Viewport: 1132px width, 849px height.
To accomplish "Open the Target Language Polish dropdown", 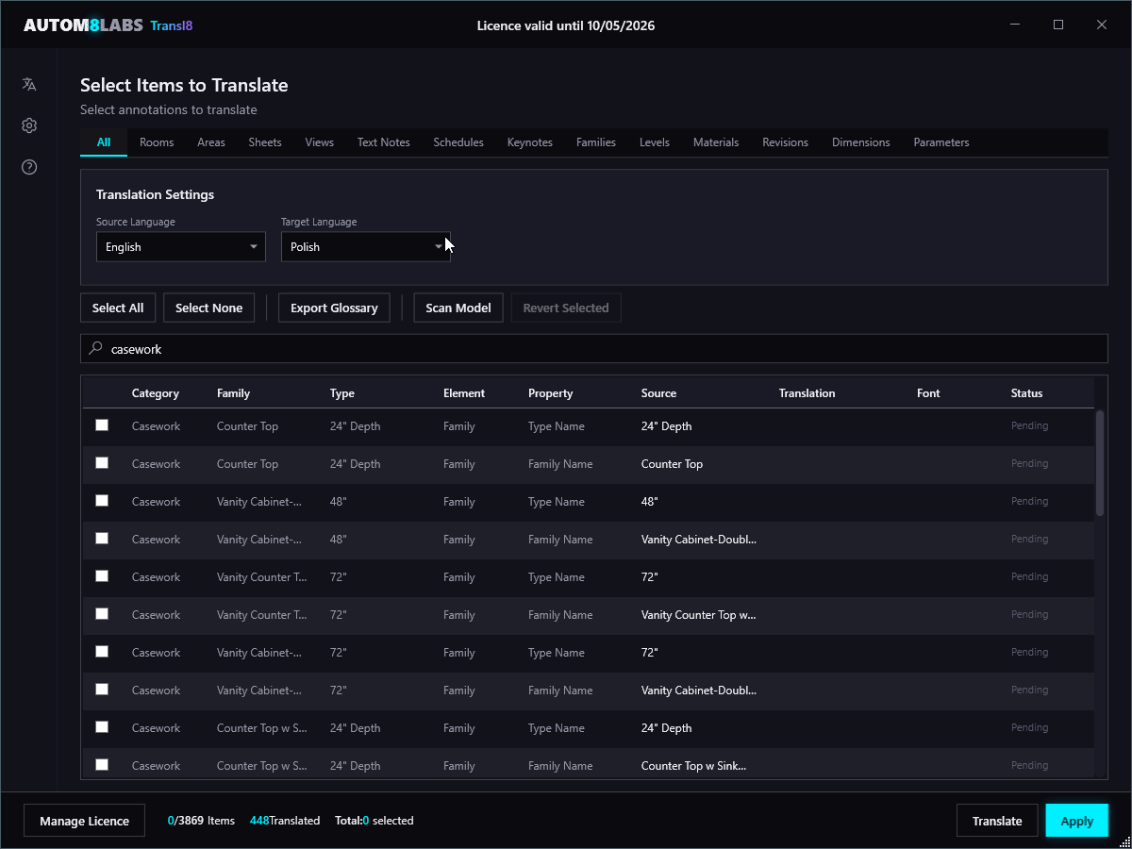I will tap(366, 247).
